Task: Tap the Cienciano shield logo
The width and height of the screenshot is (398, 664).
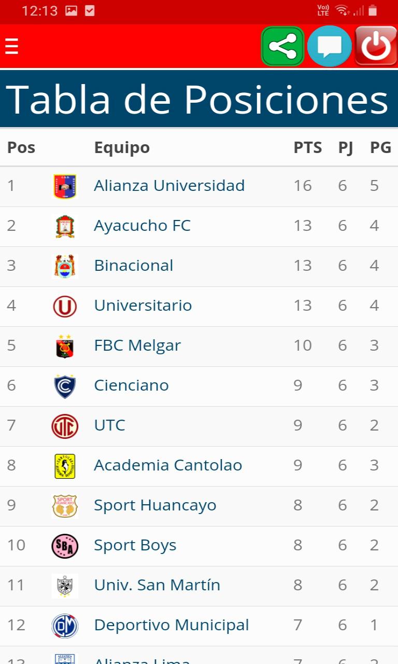Action: click(x=65, y=386)
